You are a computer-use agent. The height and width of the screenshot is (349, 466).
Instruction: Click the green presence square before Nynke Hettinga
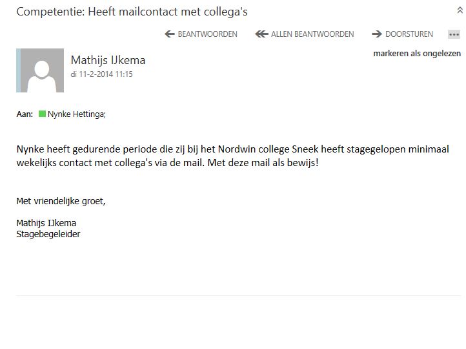coord(42,114)
